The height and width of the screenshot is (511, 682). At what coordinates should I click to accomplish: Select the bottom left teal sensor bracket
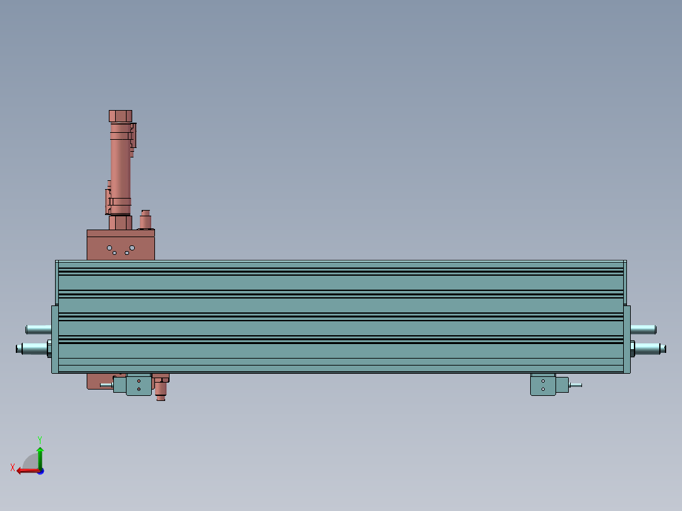click(139, 385)
